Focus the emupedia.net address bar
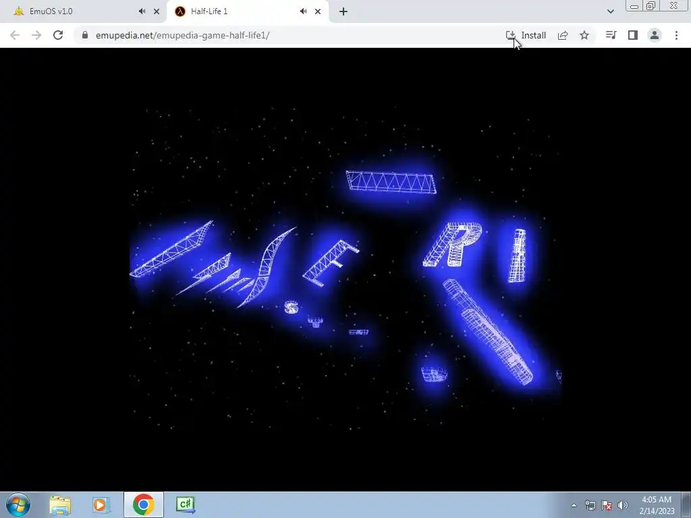Viewport: 691px width, 518px height. [x=291, y=35]
